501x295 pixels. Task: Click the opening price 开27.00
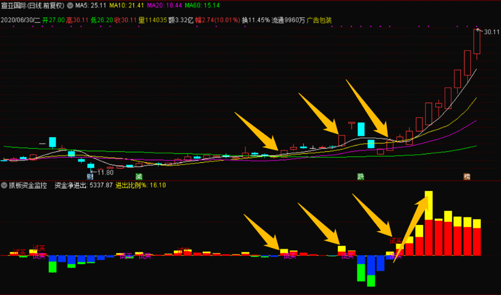[53, 21]
